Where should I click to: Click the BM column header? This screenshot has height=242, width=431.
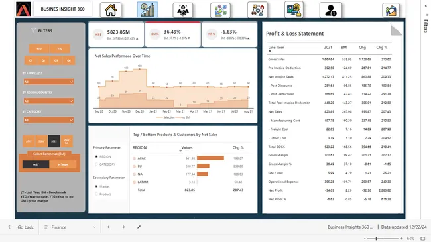343,47
